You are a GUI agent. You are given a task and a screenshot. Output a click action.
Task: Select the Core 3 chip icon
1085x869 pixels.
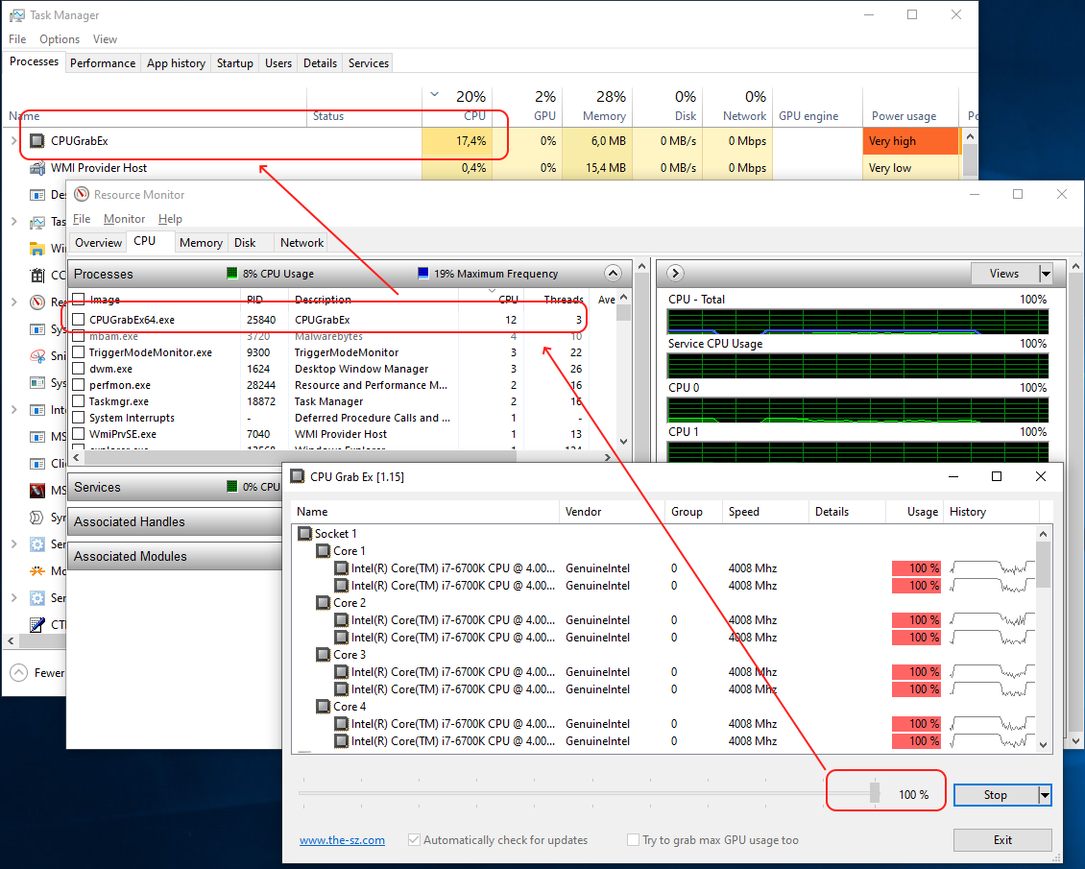click(324, 655)
